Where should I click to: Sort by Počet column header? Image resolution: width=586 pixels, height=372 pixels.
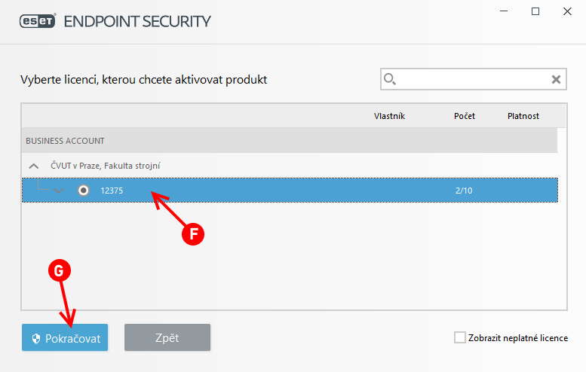(465, 116)
